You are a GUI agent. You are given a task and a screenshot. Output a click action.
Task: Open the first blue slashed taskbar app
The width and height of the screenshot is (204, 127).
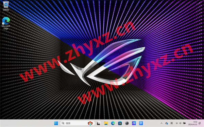[134, 123]
